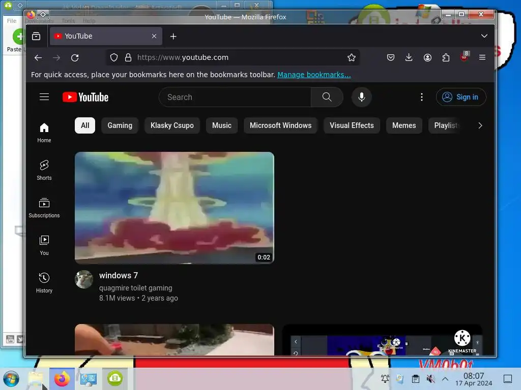
Task: Open a new tab with plus button
Action: point(173,37)
